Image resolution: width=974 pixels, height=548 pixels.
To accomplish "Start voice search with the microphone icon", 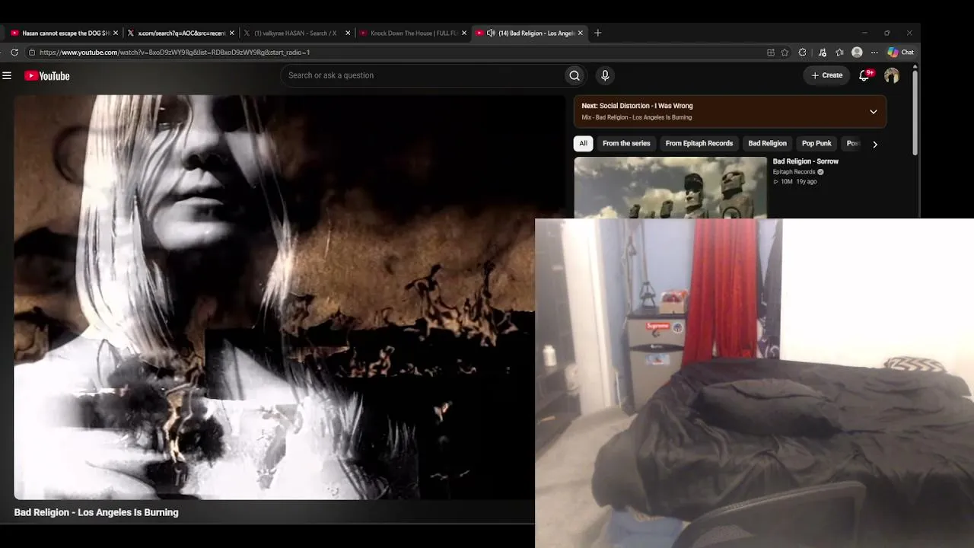I will pyautogui.click(x=605, y=75).
